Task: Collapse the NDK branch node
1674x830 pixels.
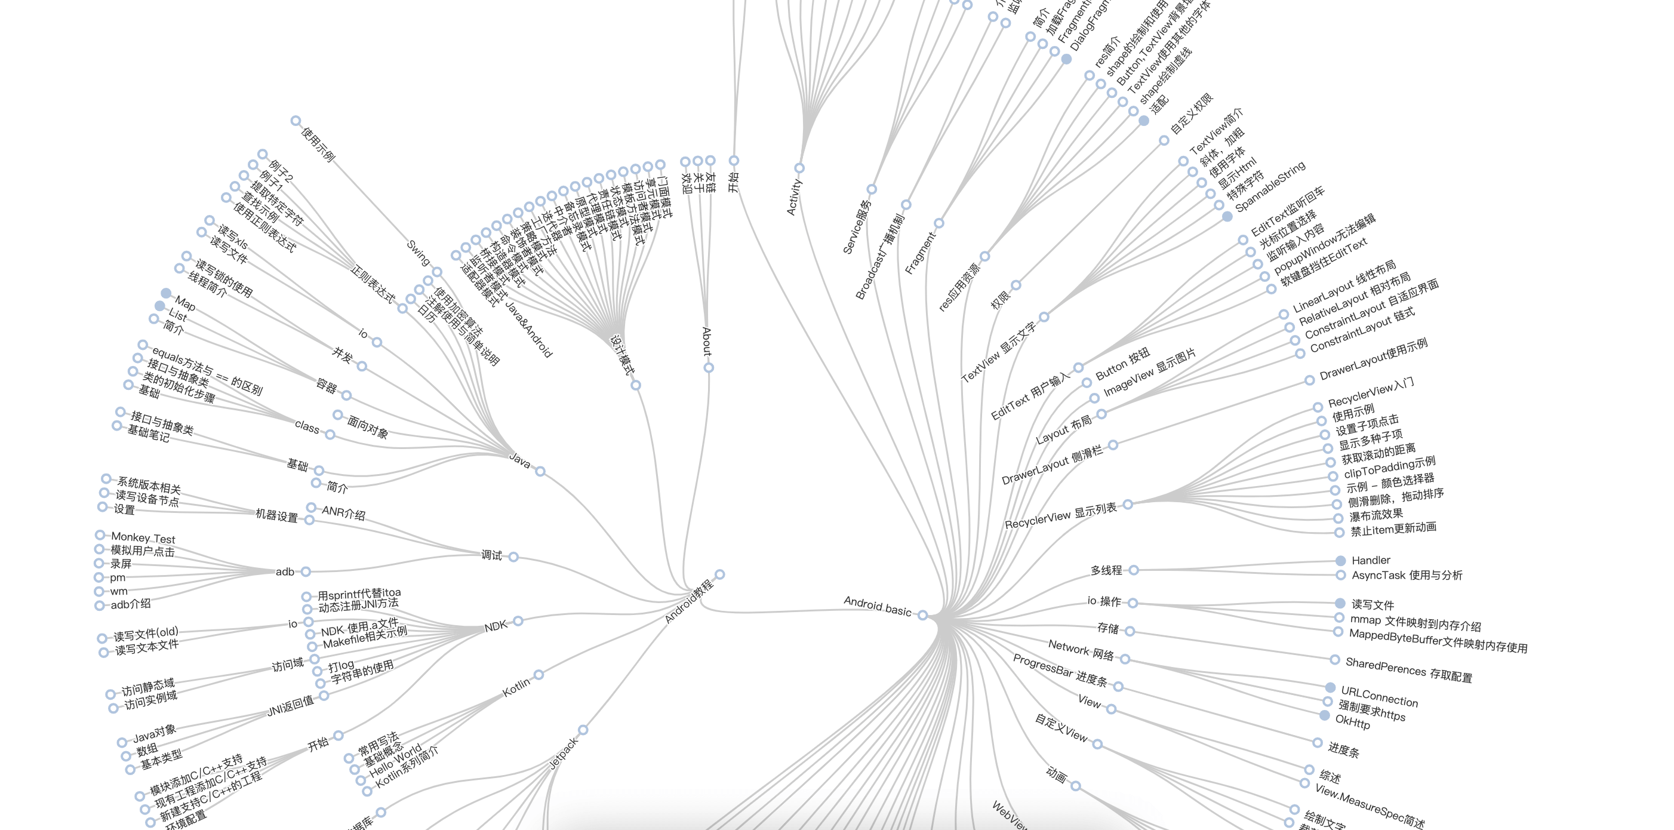Action: click(518, 622)
